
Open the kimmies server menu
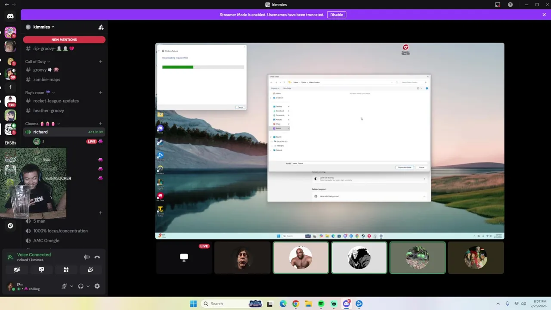[x=44, y=27]
